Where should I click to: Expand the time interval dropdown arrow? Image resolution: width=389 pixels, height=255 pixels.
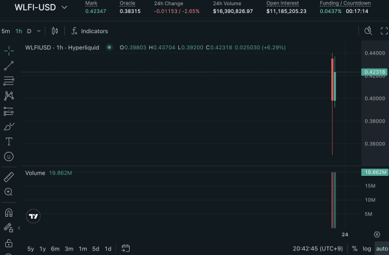(x=39, y=31)
